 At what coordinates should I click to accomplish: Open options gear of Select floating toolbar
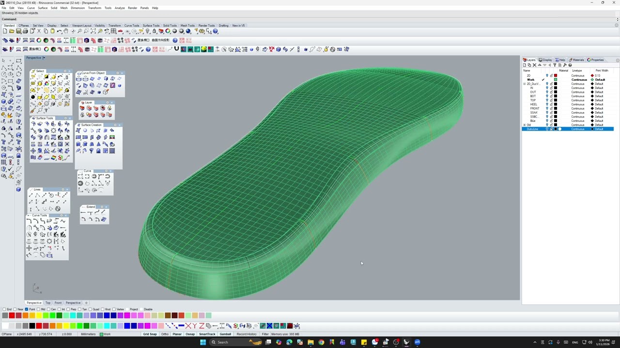point(65,71)
